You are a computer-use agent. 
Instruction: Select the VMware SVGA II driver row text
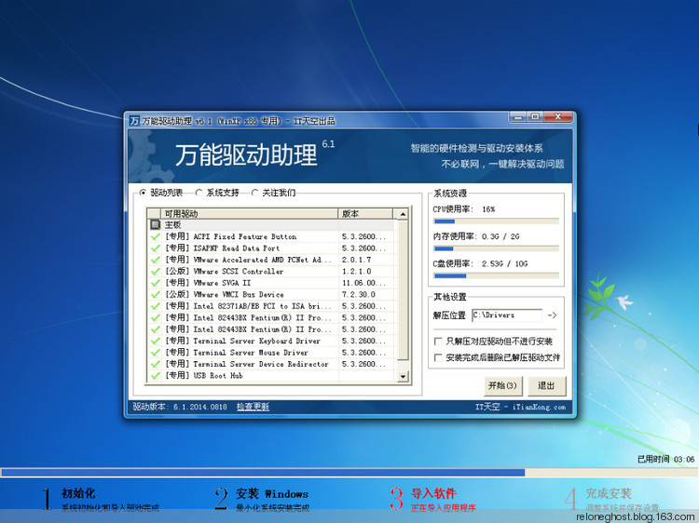click(x=208, y=283)
